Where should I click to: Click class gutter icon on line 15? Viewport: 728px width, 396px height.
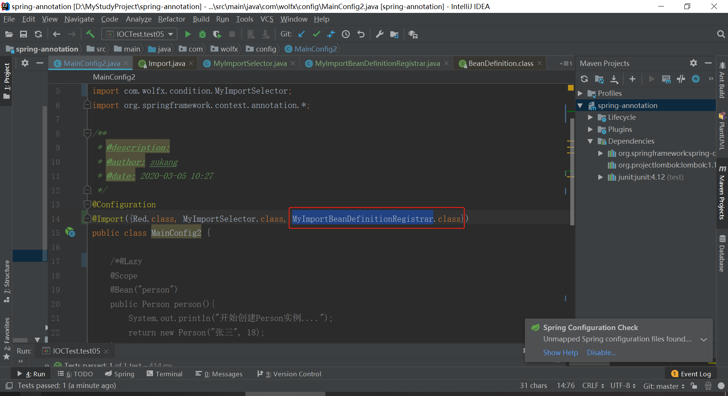coord(70,232)
